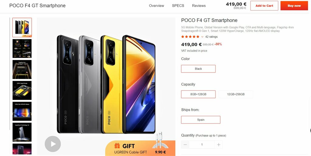Choose 12GB+256GB capacity

pos(236,94)
